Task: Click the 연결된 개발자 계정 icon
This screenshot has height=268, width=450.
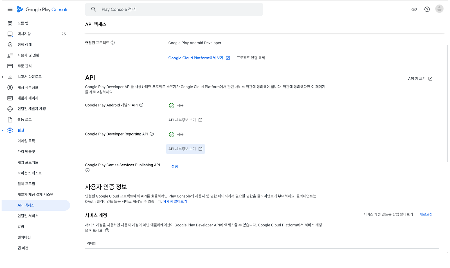Action: point(10,109)
